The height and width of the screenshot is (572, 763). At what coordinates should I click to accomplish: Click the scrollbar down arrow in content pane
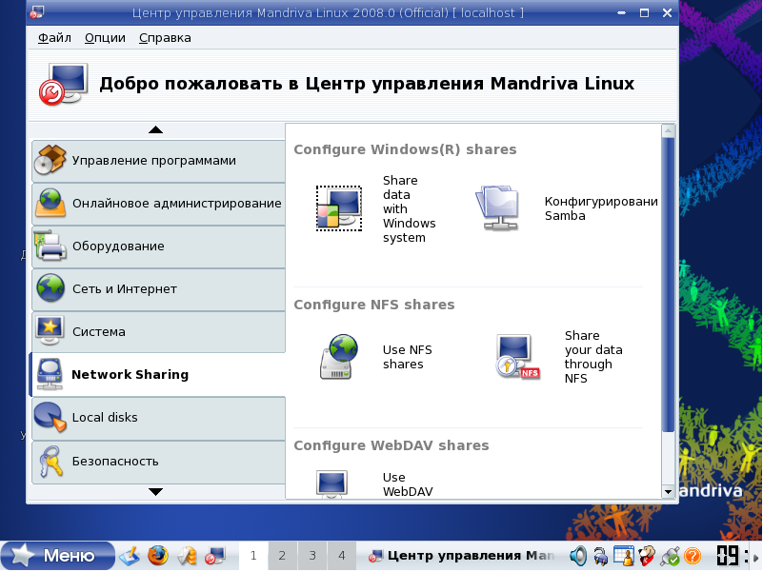click(x=668, y=492)
